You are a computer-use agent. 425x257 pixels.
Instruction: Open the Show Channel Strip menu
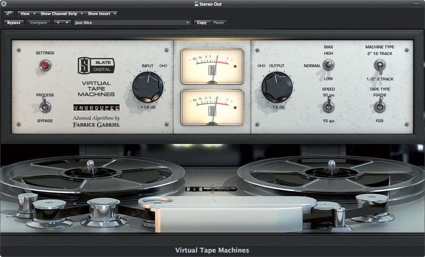coord(61,13)
